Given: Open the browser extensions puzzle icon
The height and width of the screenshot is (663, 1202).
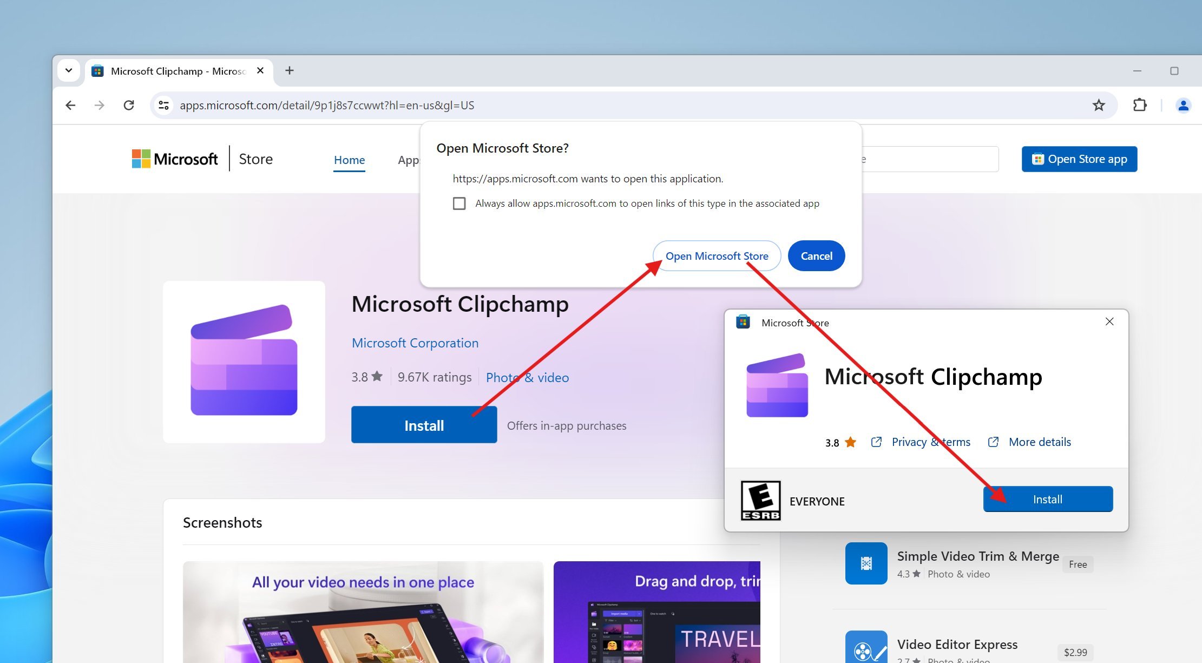Looking at the screenshot, I should (x=1139, y=105).
